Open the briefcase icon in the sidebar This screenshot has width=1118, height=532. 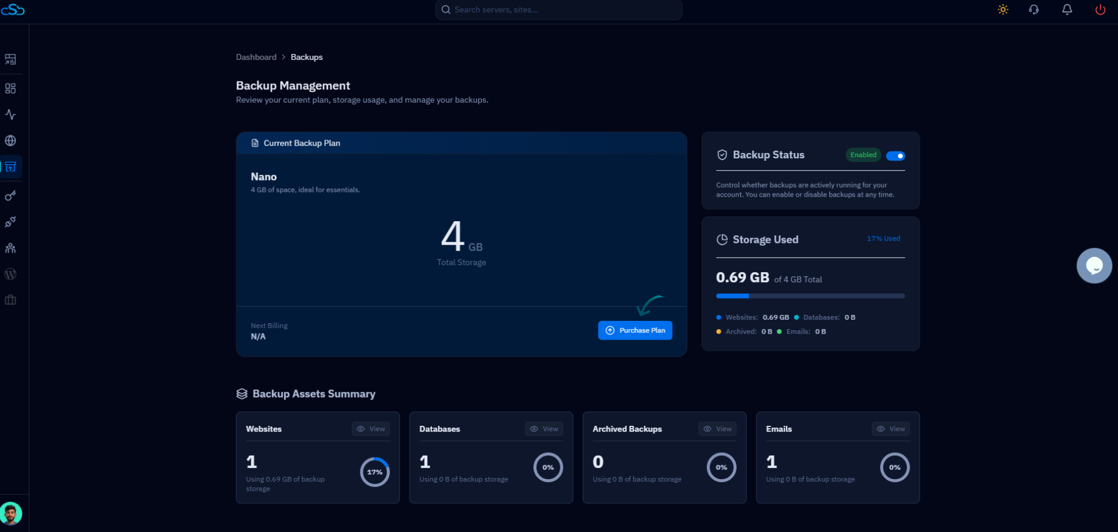tap(11, 300)
